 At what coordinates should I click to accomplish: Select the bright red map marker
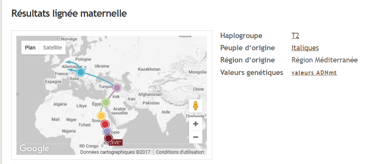[x=105, y=124]
